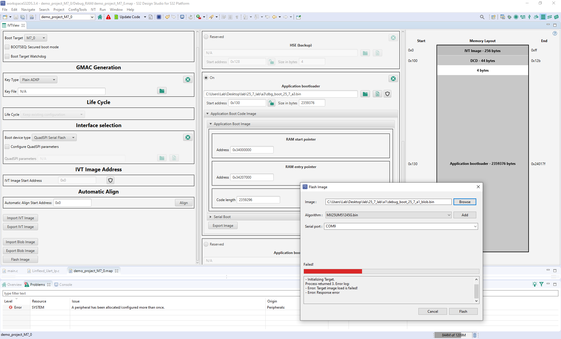Open Serial port COM9 dropdown
This screenshot has width=561, height=339.
point(475,226)
